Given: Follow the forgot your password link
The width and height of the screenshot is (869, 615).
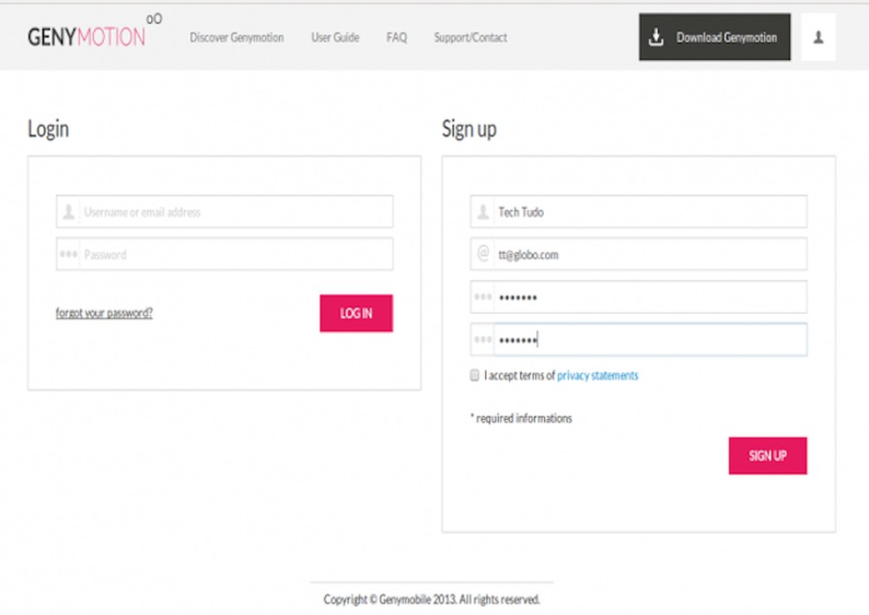Looking at the screenshot, I should [x=104, y=312].
